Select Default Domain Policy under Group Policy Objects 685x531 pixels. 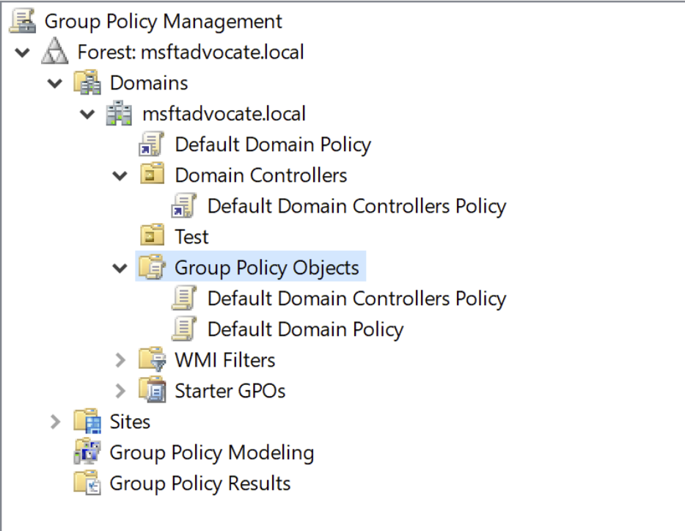pos(305,329)
